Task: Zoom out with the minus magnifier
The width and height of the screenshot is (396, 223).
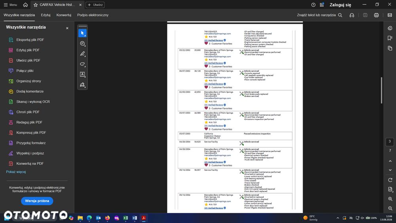Action: tap(390, 208)
